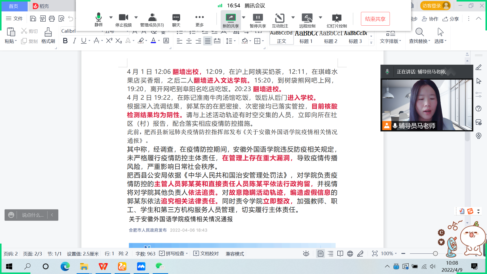Open Manage Members (83) panel
487x274 pixels.
coord(152,20)
